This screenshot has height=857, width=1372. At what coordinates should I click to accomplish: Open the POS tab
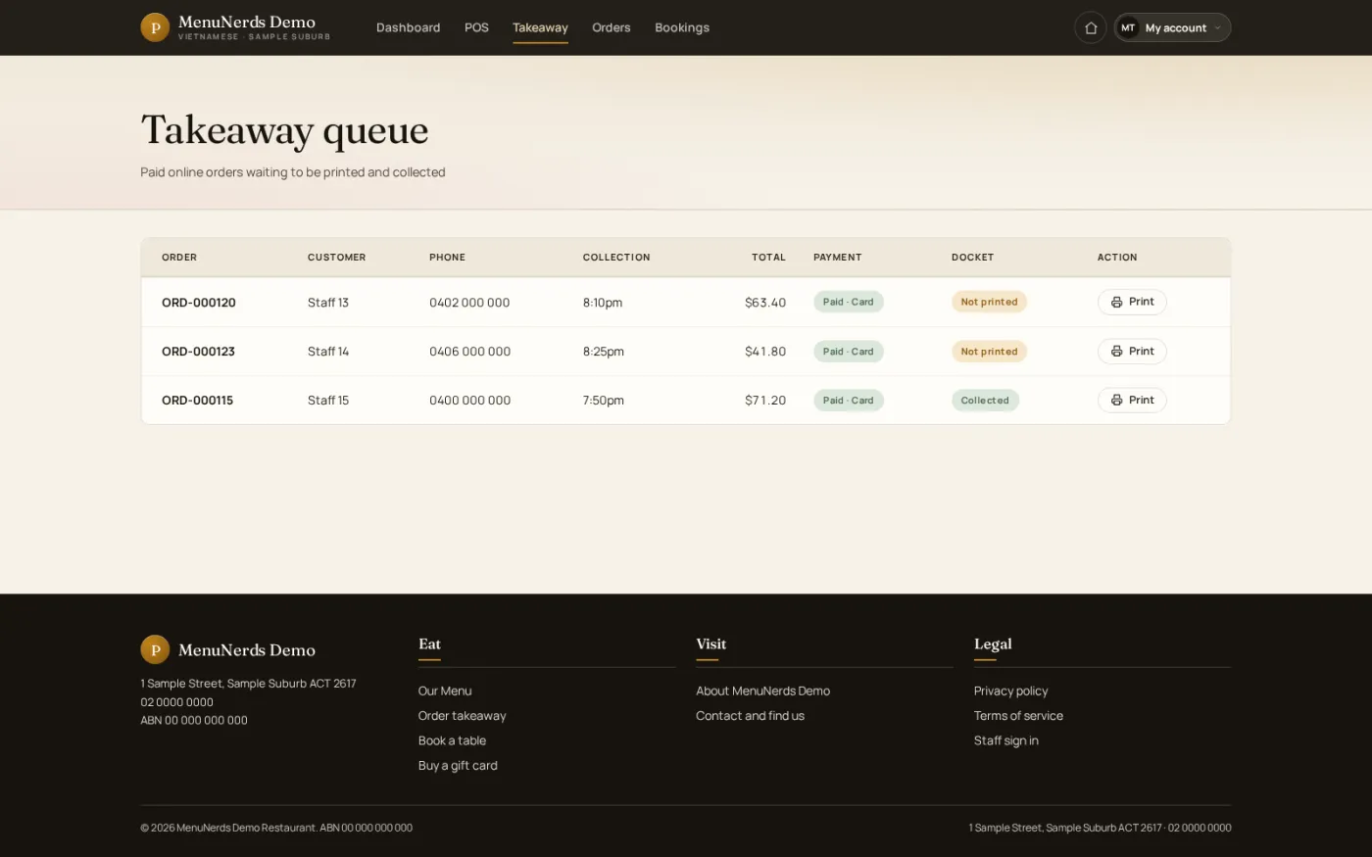click(476, 27)
